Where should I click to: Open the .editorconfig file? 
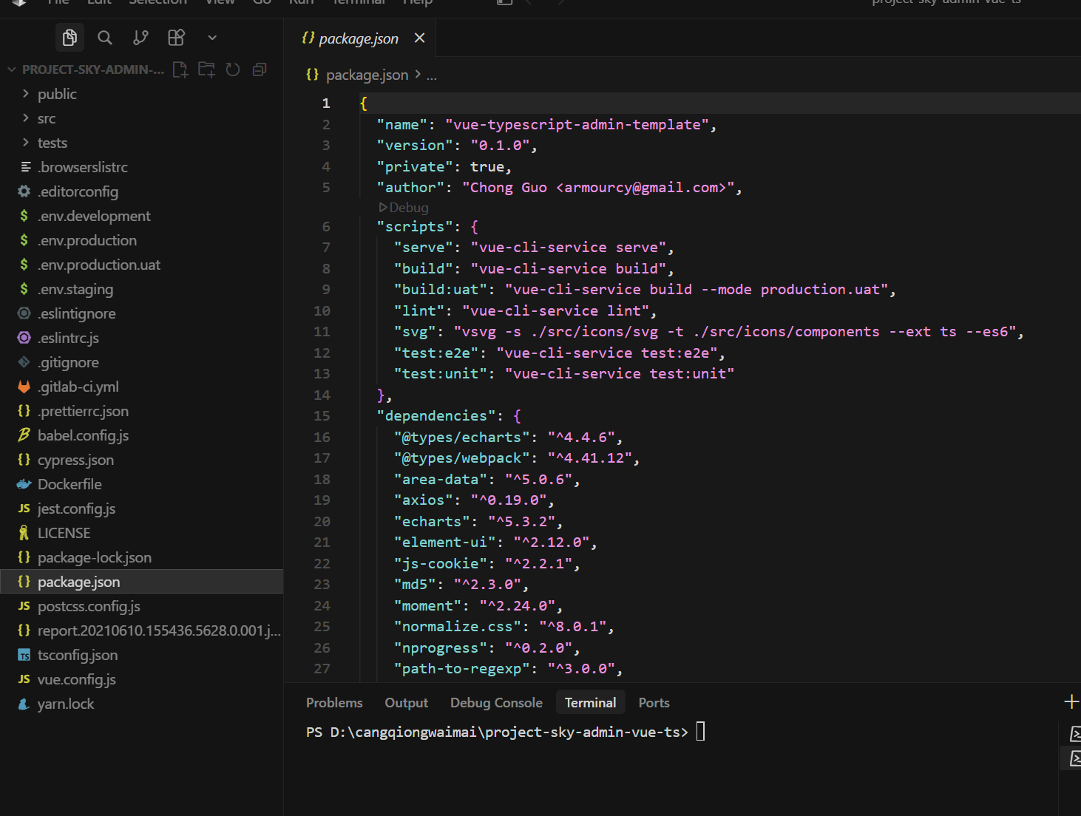coord(141,191)
